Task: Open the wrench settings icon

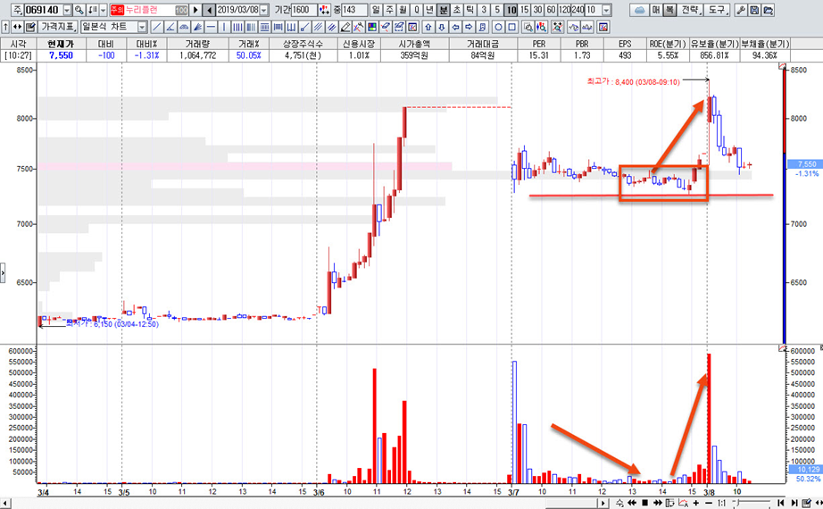Action: [741, 10]
